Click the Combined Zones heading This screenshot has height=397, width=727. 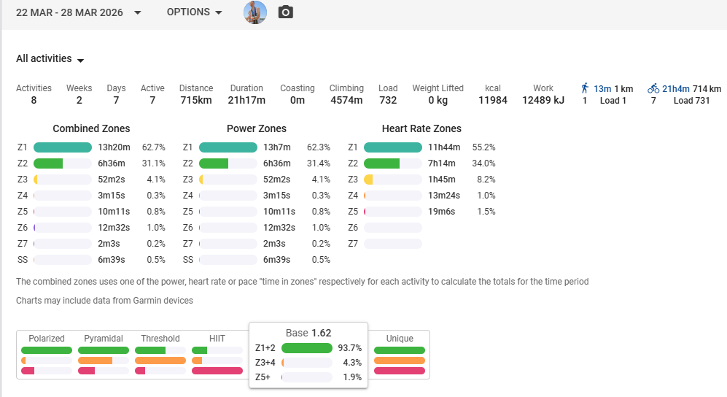click(91, 129)
